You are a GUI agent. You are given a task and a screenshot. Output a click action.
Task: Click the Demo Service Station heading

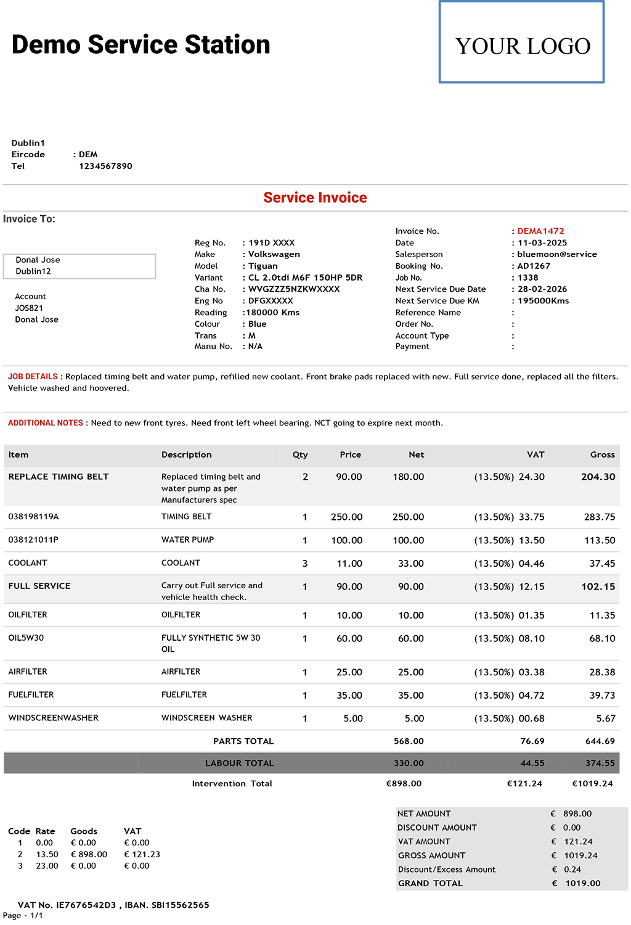(141, 45)
